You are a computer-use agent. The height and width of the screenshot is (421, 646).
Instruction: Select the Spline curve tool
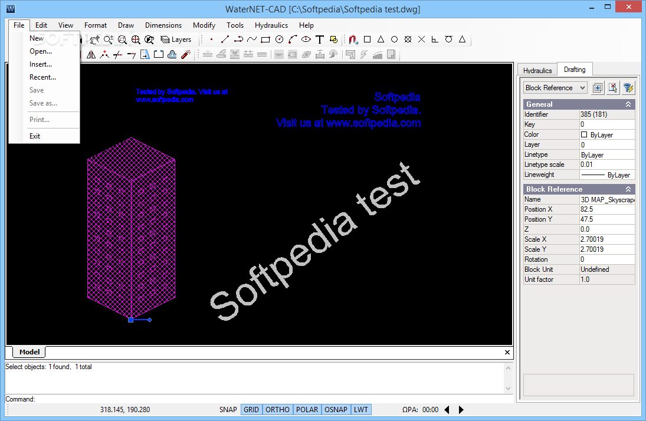click(252, 40)
